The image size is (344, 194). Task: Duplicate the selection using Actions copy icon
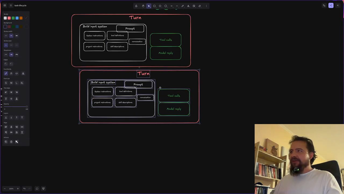tap(6, 142)
